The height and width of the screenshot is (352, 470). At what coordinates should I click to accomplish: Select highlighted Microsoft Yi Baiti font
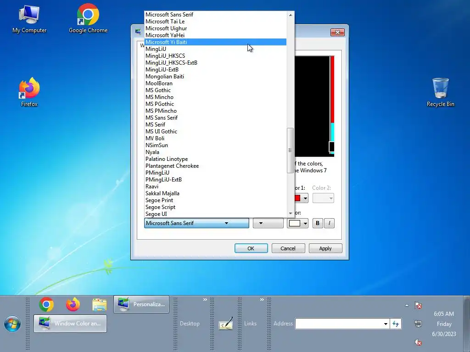(x=215, y=42)
